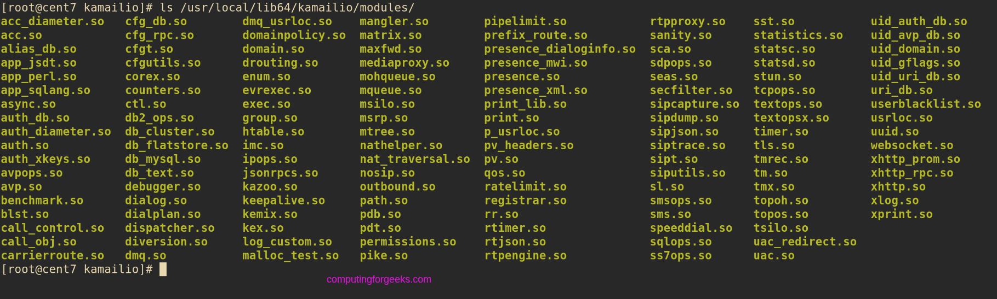Click presence_dialoginfo.so in the output
The width and height of the screenshot is (997, 299).
click(560, 49)
